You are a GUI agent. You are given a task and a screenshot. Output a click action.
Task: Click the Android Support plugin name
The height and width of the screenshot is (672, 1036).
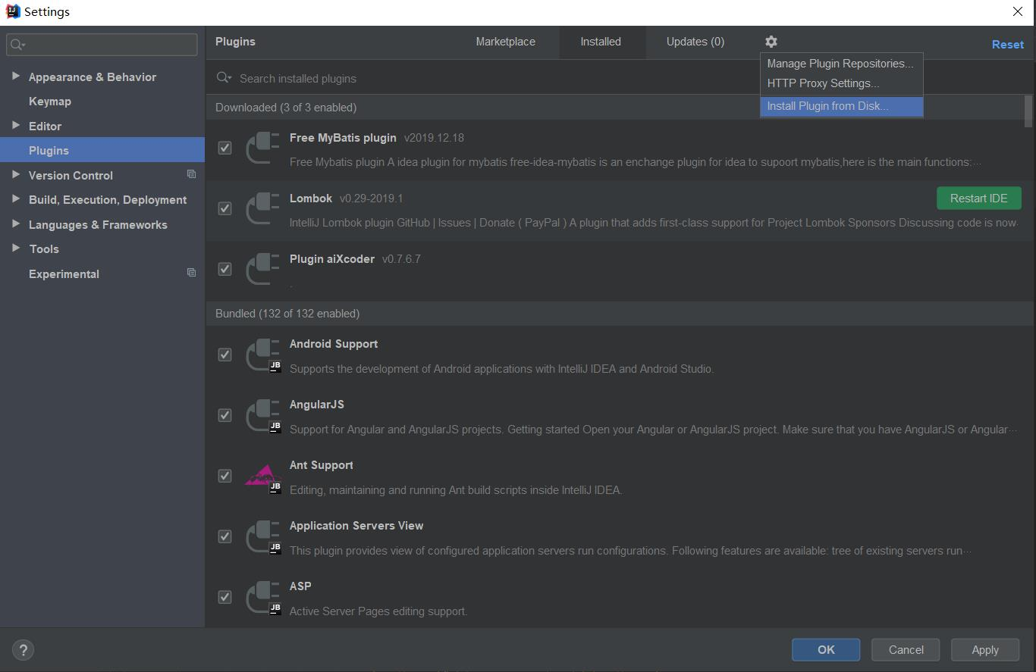[334, 344]
